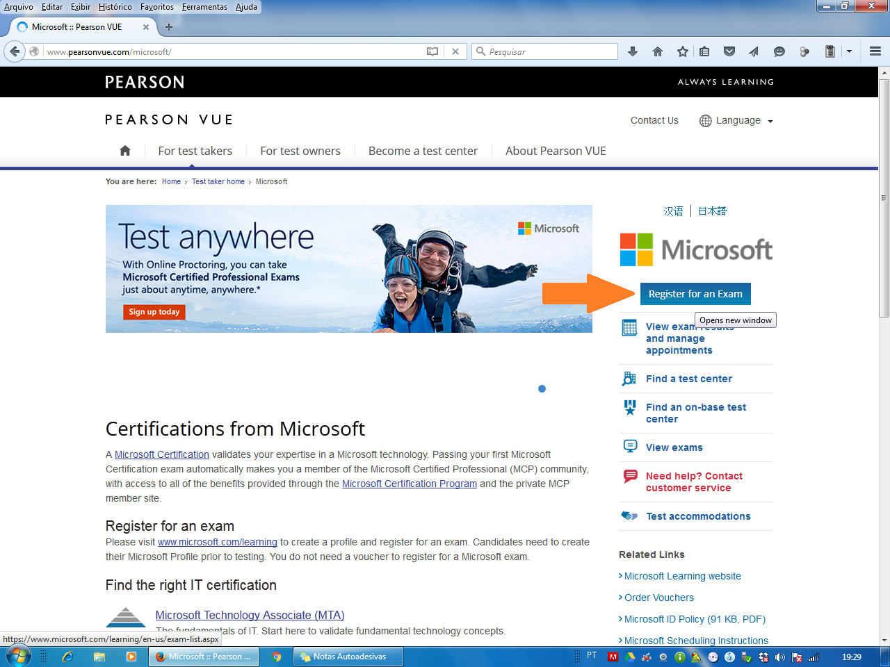This screenshot has width=890, height=667.
Task: Click the Google Drive tray icon
Action: coord(630,657)
